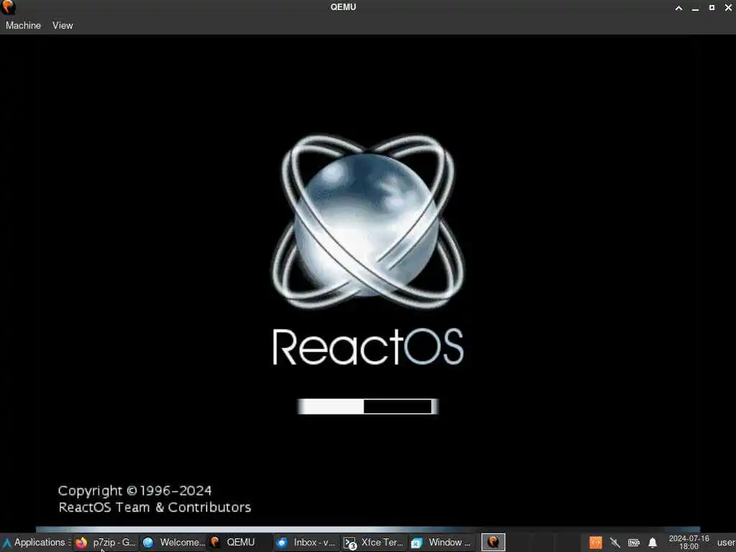Viewport: 736px width, 552px height.
Task: Click the user name in the panel
Action: (726, 543)
